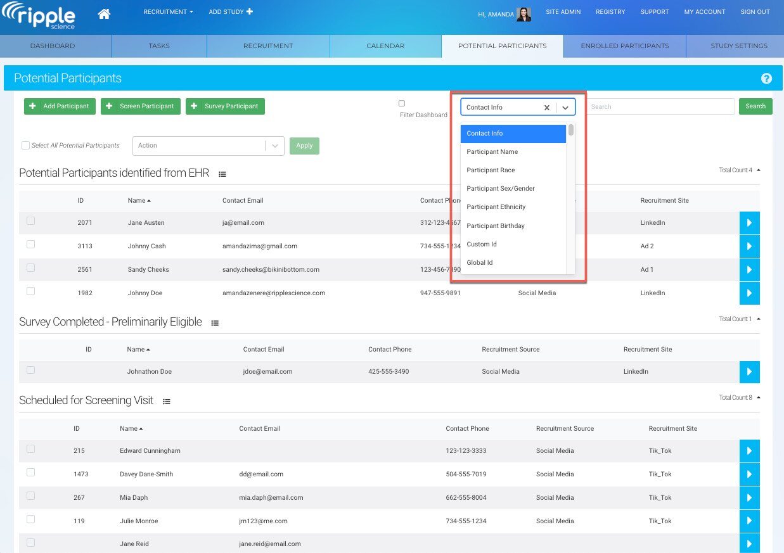The height and width of the screenshot is (553, 784).
Task: Open Johnathon Doe's row arrow button
Action: [x=749, y=372]
